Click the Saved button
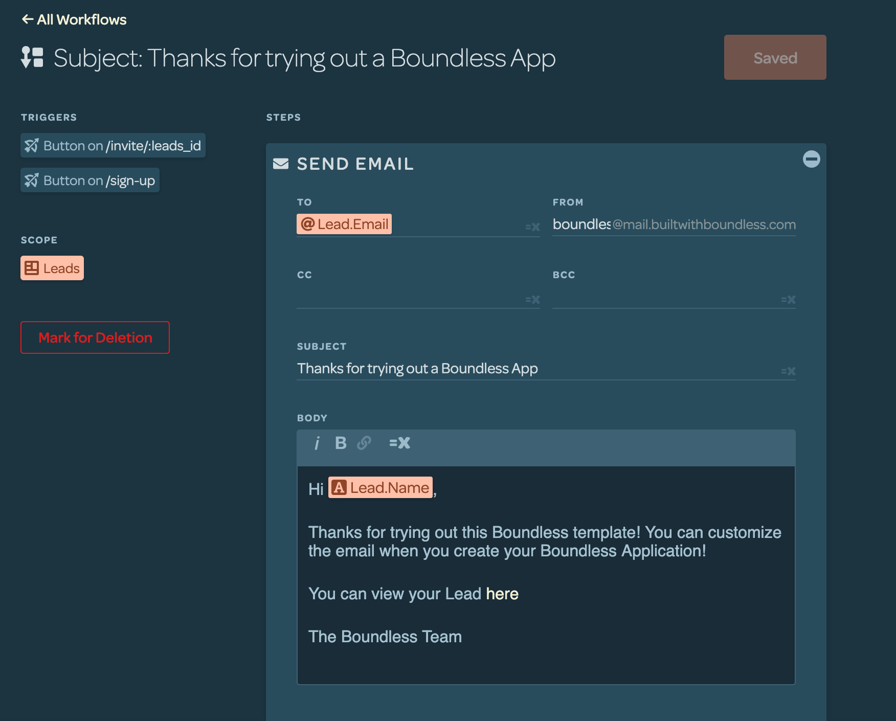Image resolution: width=896 pixels, height=721 pixels. 775,57
